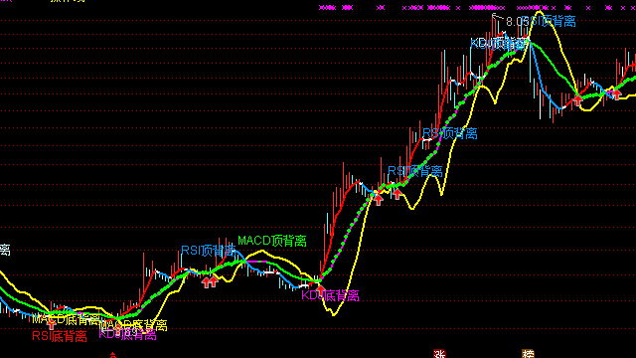Click the red buy arrow above RSI底背离
This screenshot has width=636, height=358.
(51, 323)
